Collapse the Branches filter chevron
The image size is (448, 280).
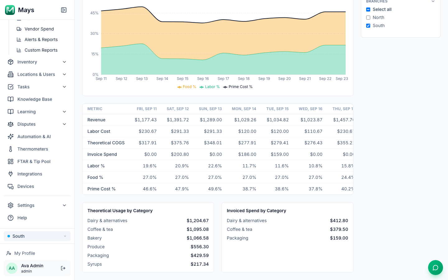(x=433, y=2)
